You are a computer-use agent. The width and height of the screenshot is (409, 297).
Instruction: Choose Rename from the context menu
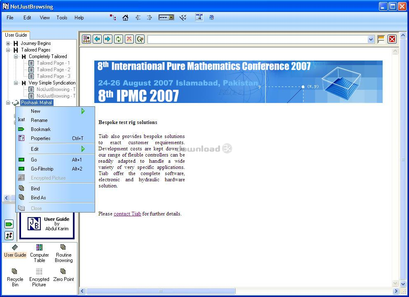click(55, 120)
